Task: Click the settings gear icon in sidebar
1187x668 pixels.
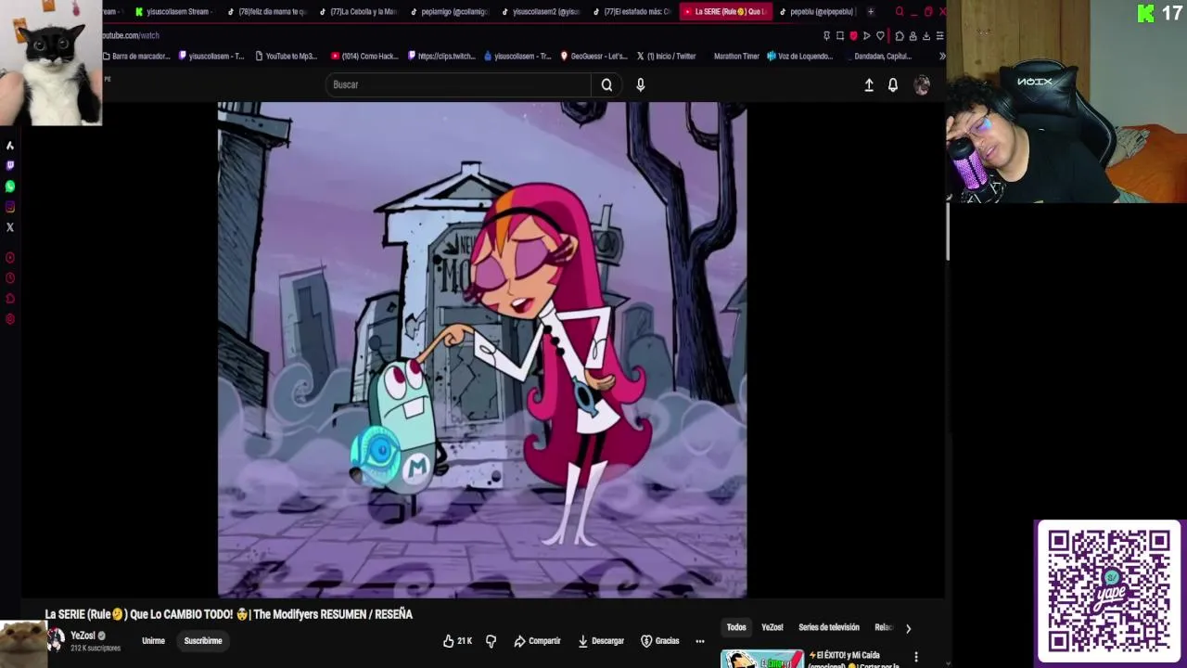Action: tap(10, 318)
